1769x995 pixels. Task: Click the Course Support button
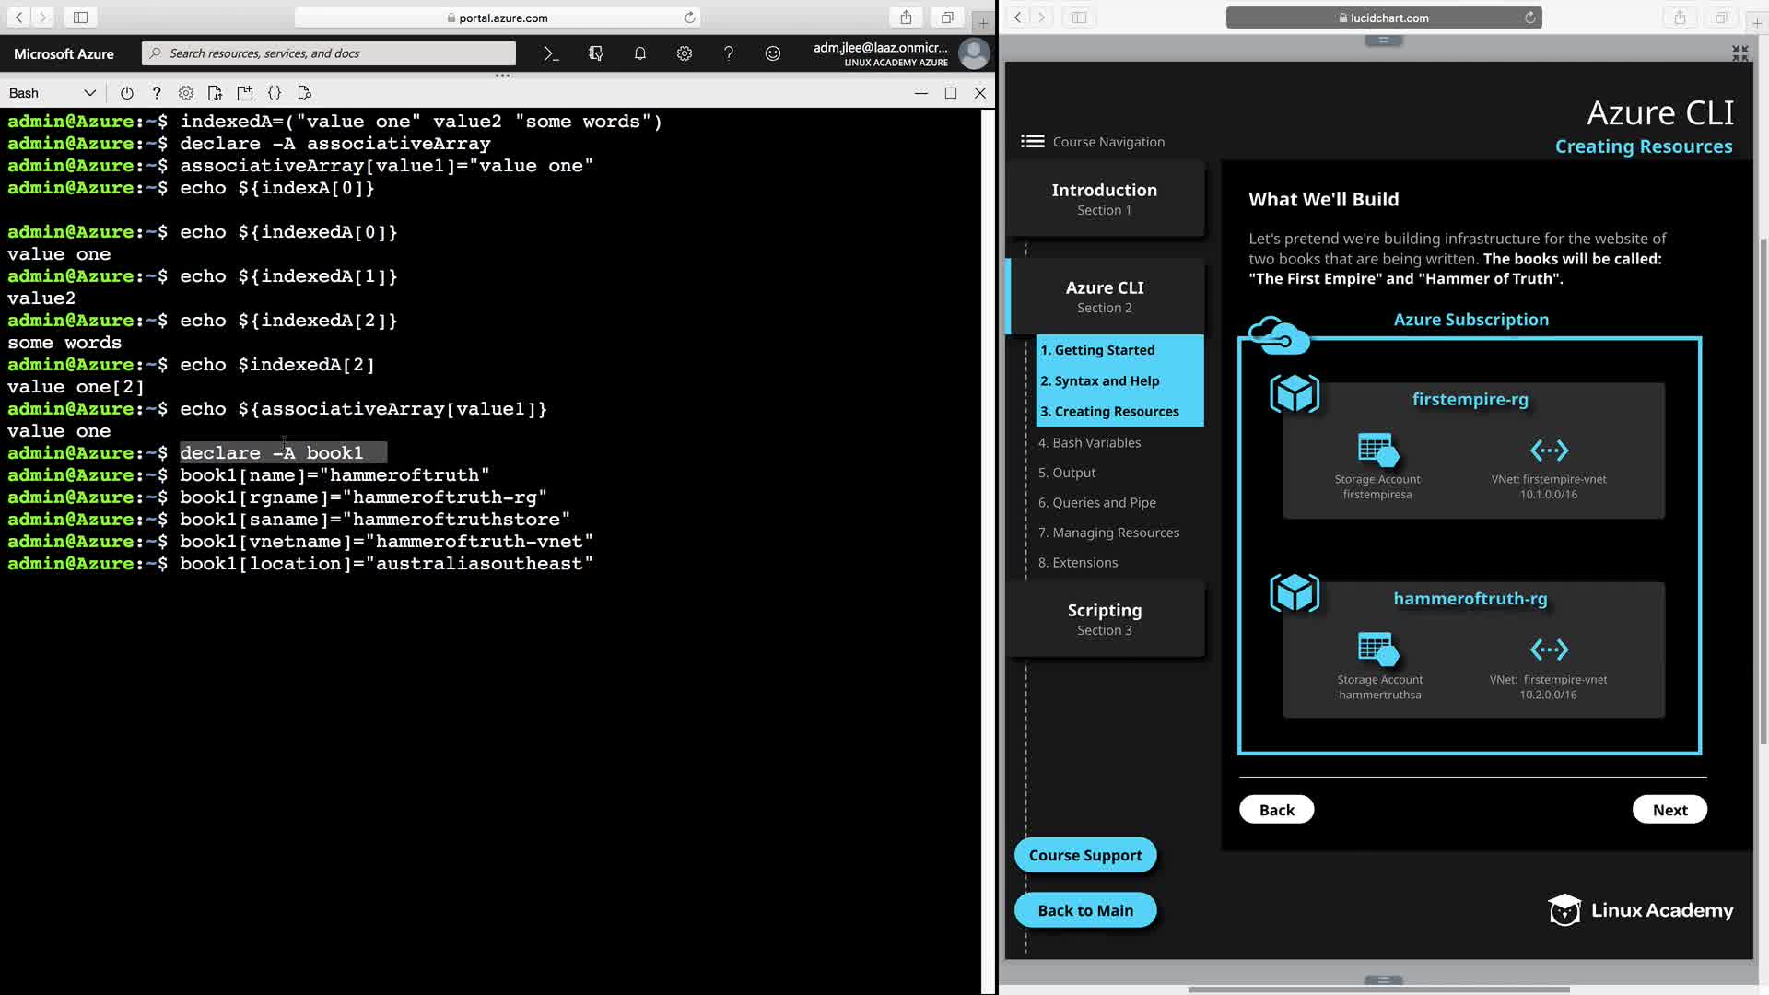(x=1084, y=855)
